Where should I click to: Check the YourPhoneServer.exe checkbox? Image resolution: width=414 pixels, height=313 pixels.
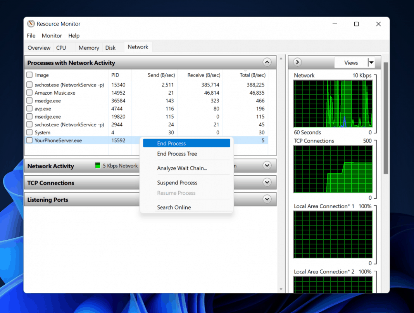click(29, 140)
